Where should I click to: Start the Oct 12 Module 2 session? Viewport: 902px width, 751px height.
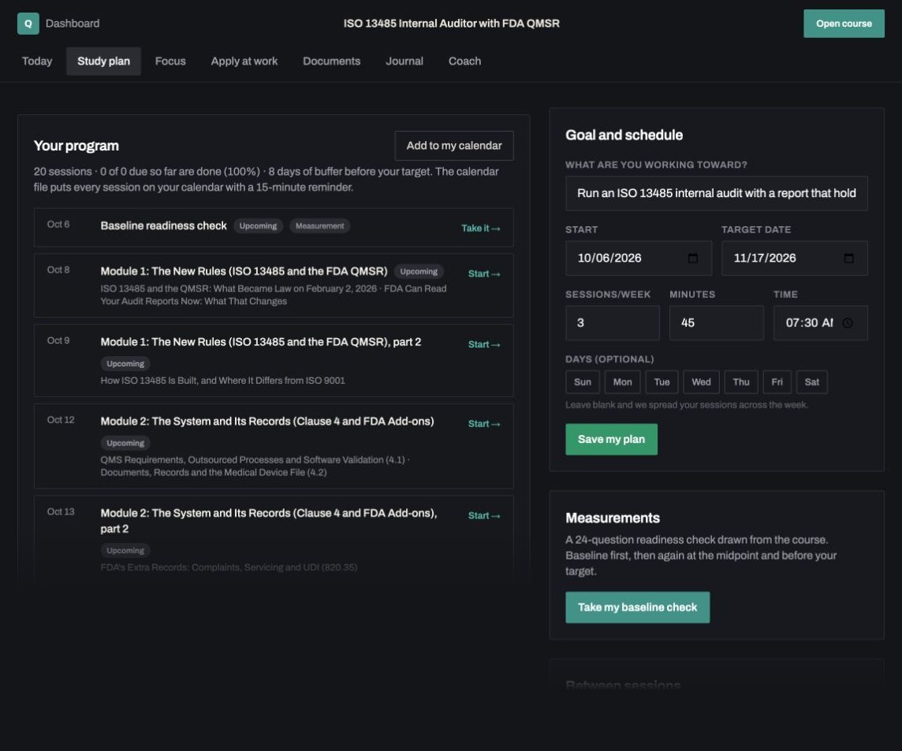484,424
